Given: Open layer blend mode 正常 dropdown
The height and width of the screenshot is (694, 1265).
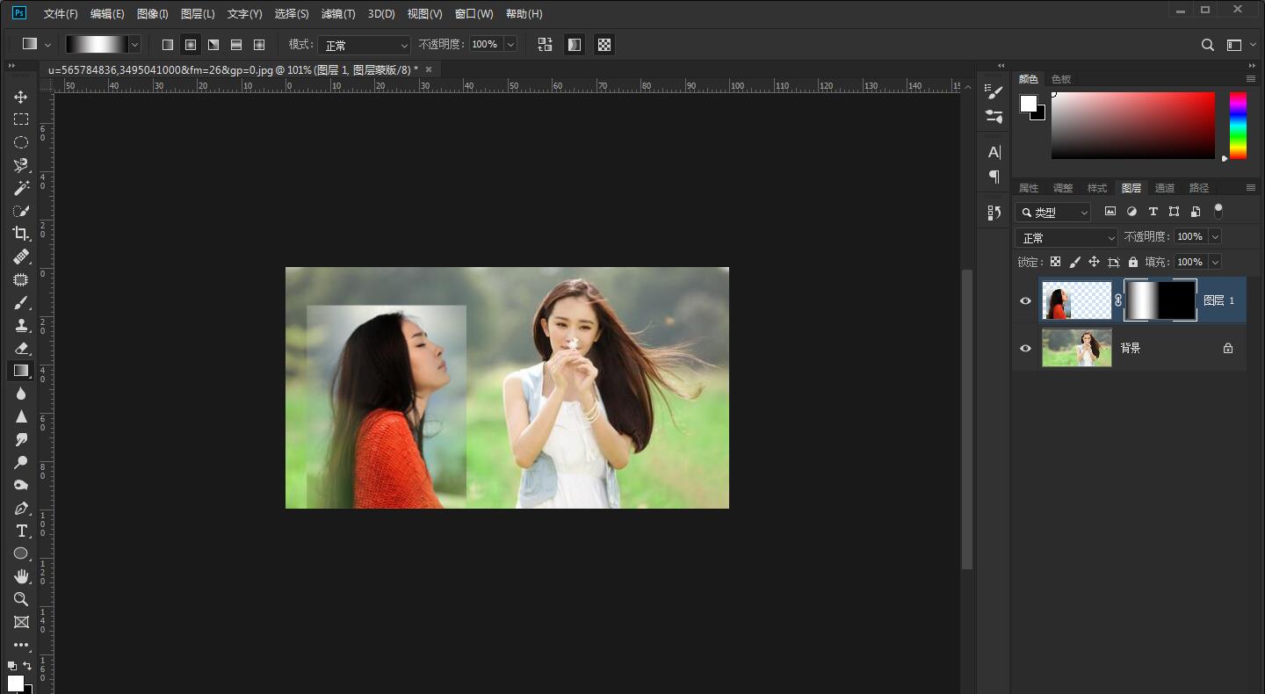Looking at the screenshot, I should coord(1066,237).
